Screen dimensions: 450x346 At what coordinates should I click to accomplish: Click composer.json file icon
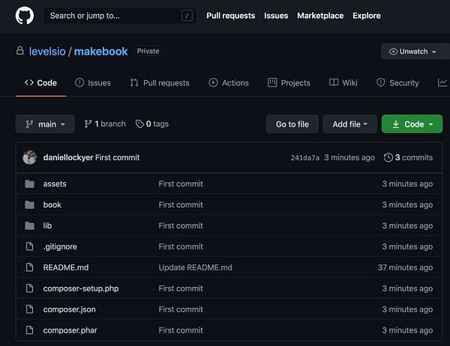(x=29, y=309)
